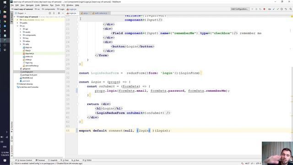Viewport: 293px width, 165px height.
Task: Switch to the auth-reducer.js editor tab
Action: [101, 13]
